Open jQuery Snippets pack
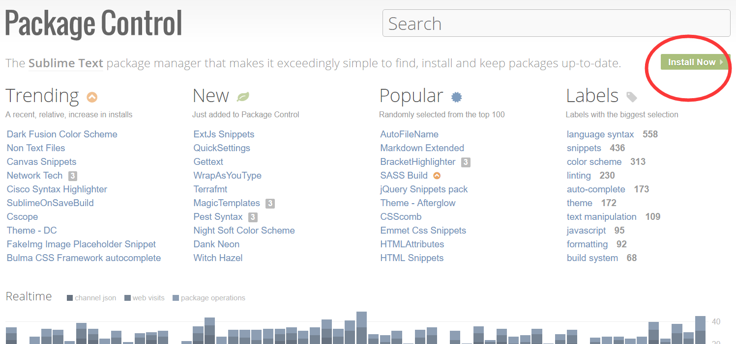Image resolution: width=736 pixels, height=344 pixels. 424,189
